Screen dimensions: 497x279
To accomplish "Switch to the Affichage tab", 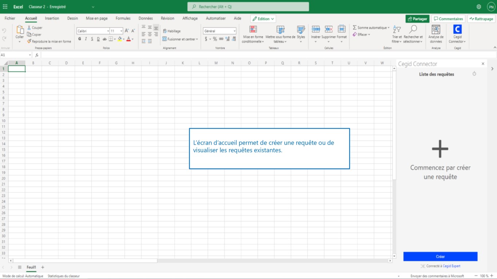I will coord(190,19).
